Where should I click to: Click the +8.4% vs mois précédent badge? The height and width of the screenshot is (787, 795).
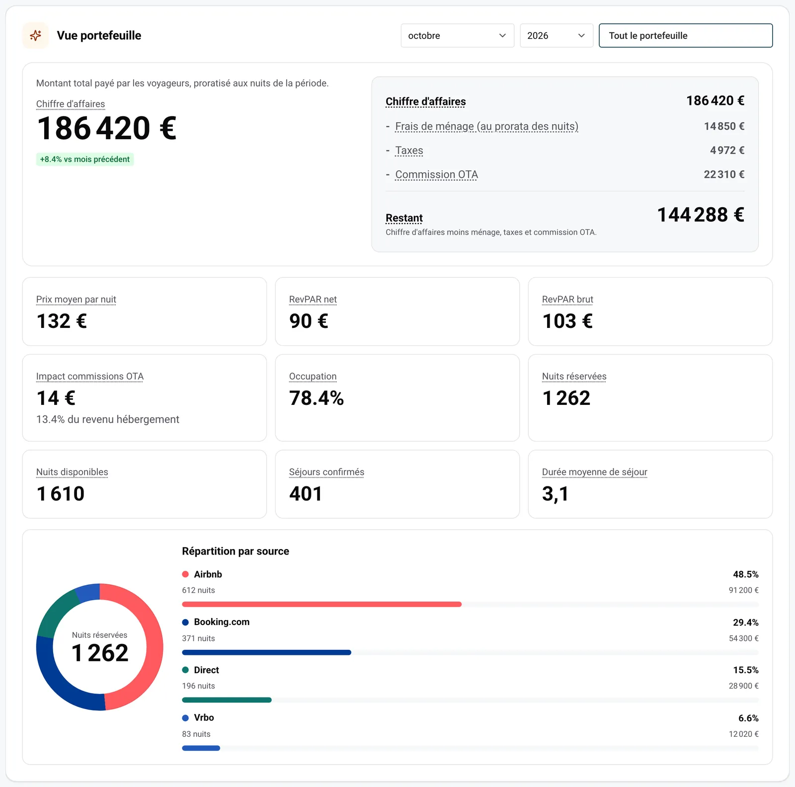click(x=85, y=159)
